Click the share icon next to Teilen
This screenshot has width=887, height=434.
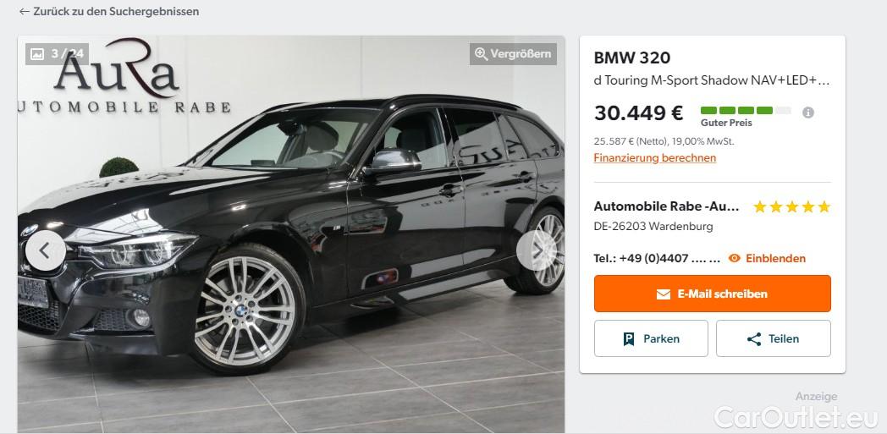pos(753,339)
